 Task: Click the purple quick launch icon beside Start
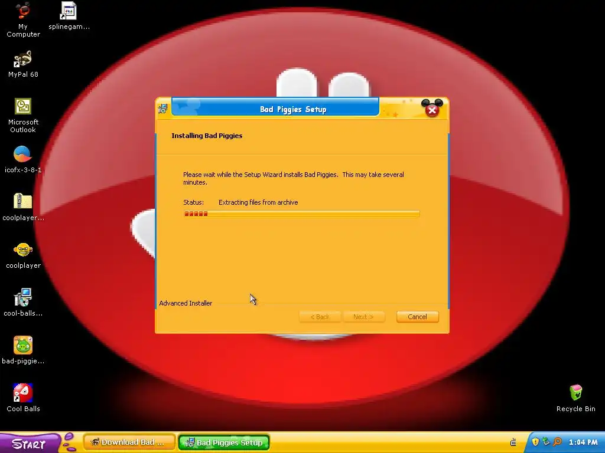70,442
